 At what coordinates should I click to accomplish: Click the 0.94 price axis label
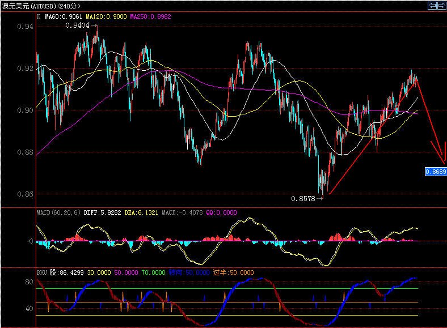25,27
